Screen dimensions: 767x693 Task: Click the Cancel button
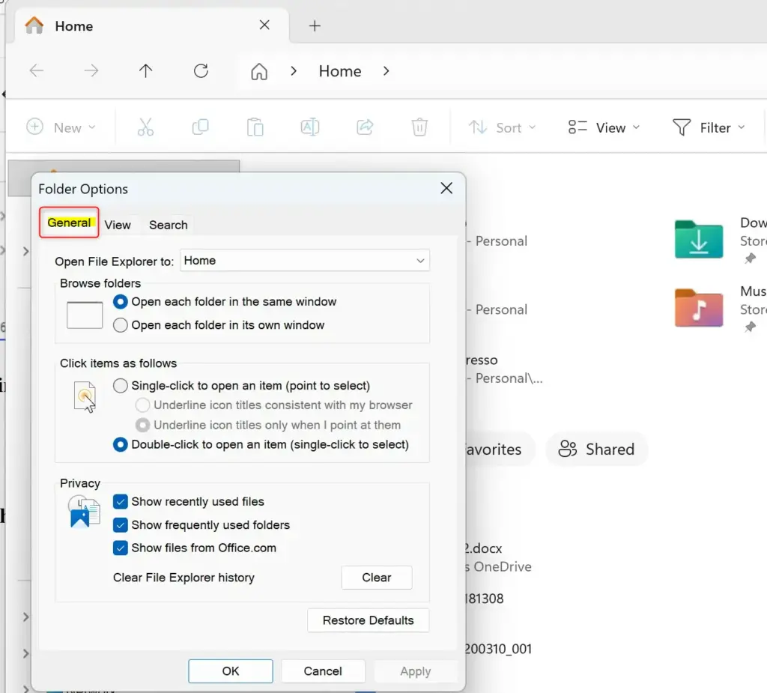(323, 671)
